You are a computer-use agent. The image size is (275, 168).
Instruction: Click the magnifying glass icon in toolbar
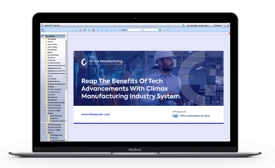(x=164, y=30)
